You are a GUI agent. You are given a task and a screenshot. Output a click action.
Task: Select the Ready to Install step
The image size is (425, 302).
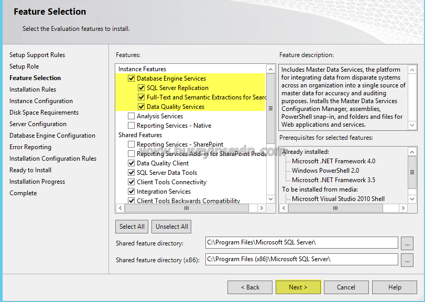(30, 170)
